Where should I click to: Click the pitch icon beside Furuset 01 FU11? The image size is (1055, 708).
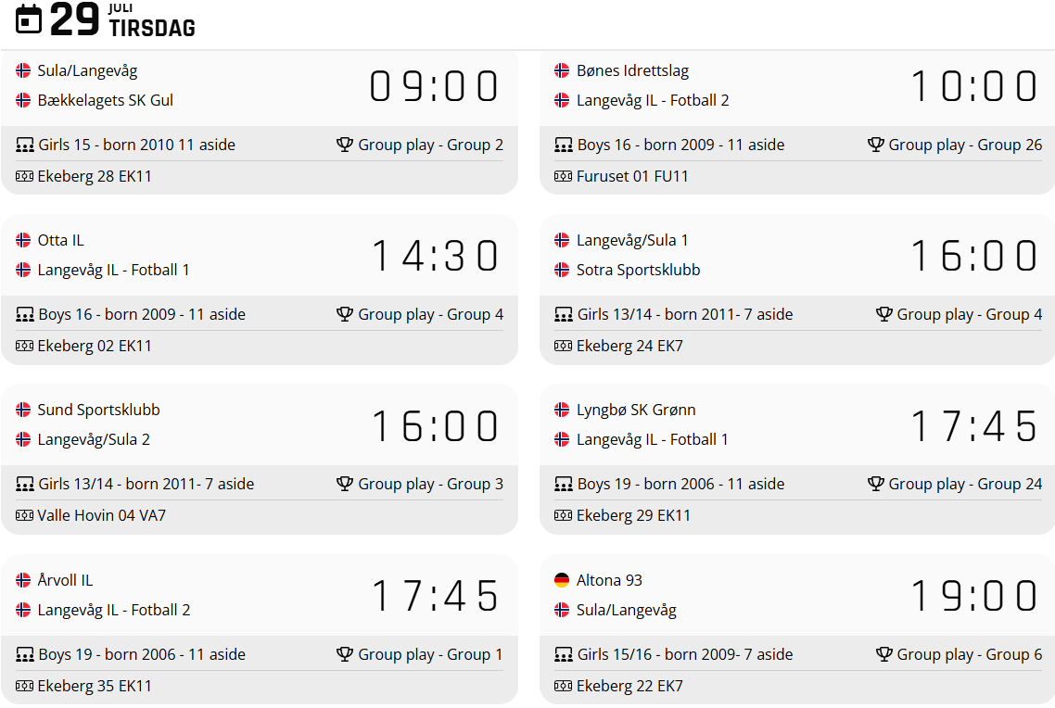click(564, 176)
